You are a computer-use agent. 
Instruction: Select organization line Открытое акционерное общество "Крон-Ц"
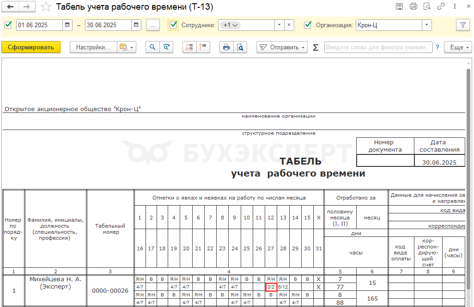(73, 109)
